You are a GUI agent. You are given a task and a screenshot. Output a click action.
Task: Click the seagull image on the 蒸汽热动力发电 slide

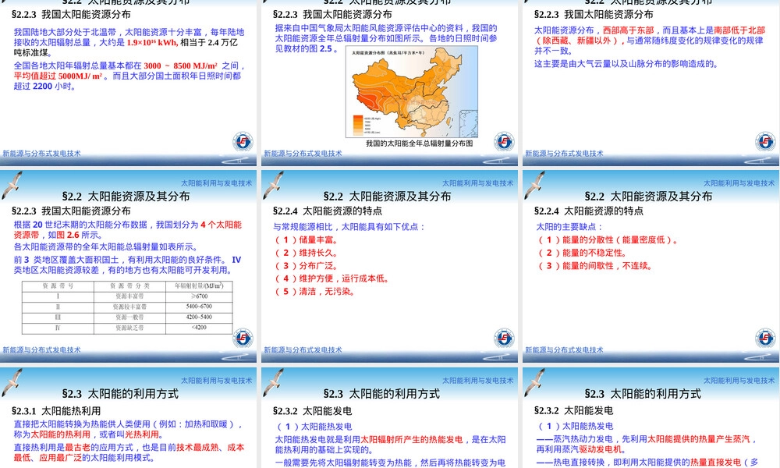(x=535, y=382)
